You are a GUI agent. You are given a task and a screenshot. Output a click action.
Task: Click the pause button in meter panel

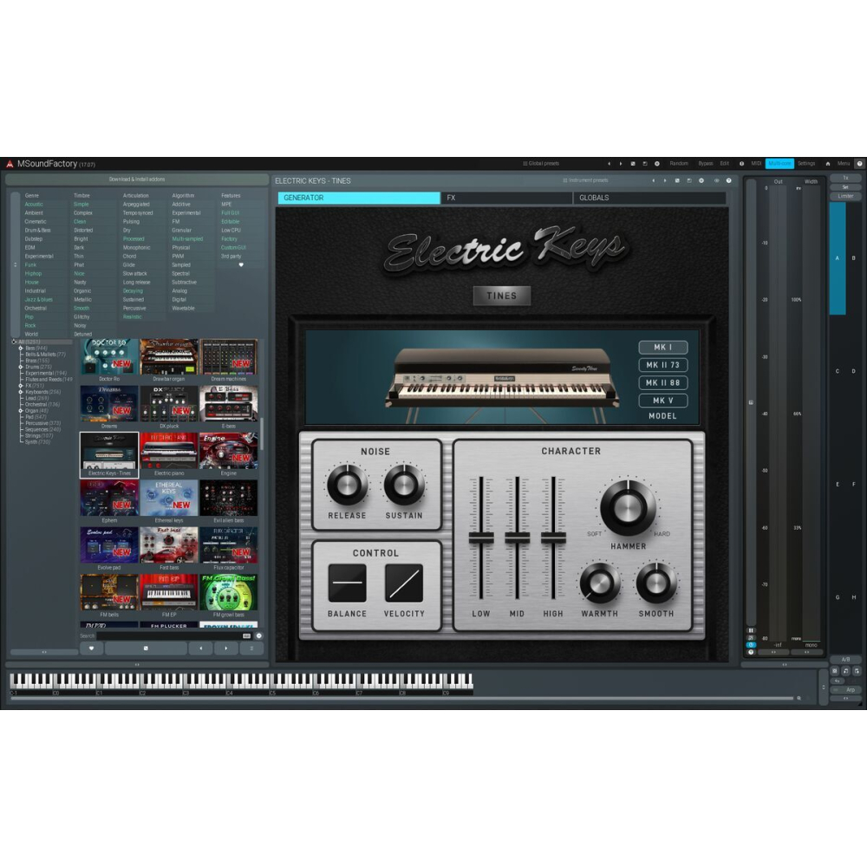click(751, 630)
